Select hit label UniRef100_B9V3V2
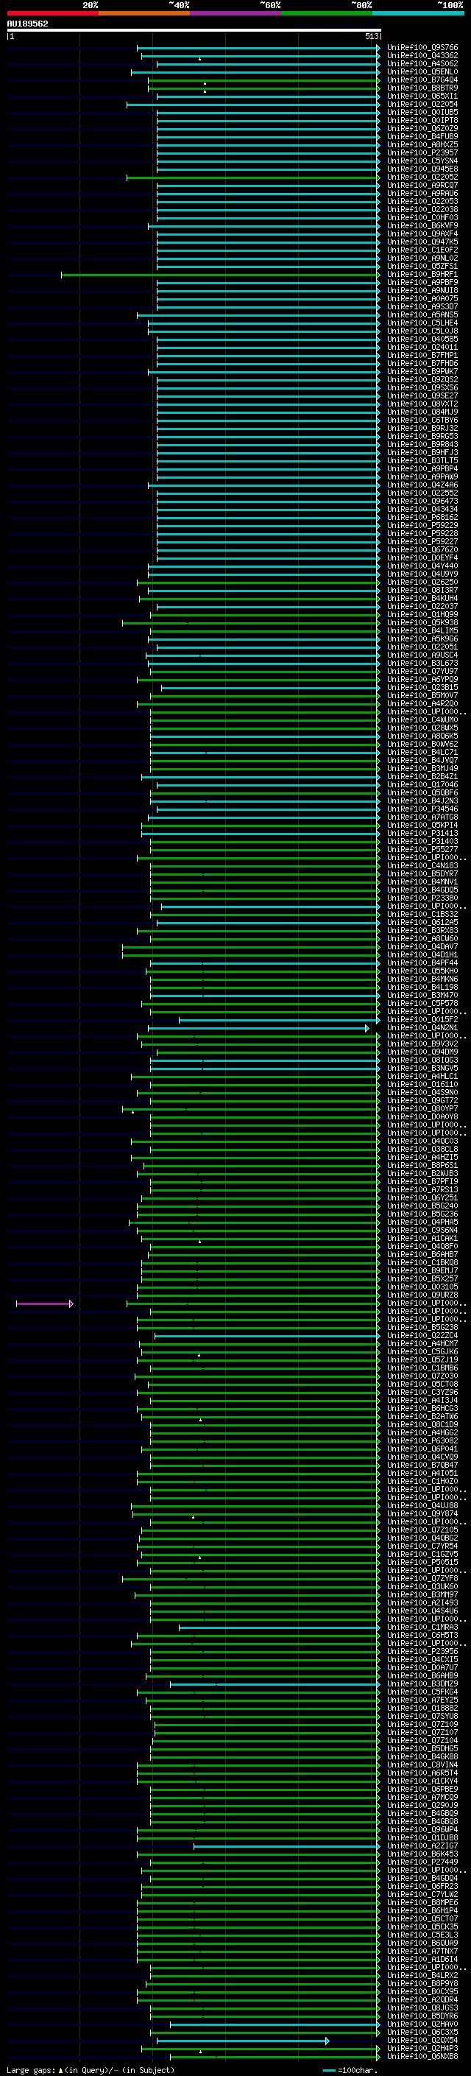Viewport: 471px width, 2076px height. coord(422,1044)
